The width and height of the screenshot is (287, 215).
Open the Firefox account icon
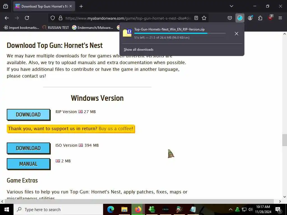(x=250, y=18)
